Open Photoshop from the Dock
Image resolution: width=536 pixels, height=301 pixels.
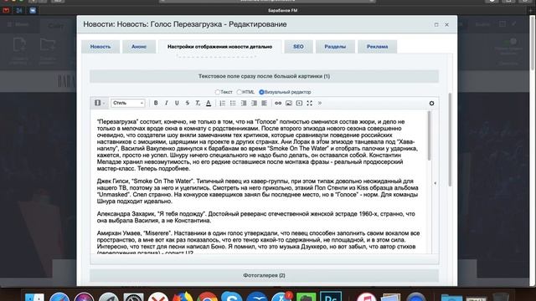(x=331, y=296)
